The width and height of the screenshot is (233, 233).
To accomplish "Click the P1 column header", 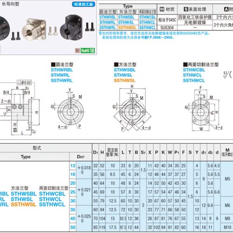I will click(x=177, y=152).
